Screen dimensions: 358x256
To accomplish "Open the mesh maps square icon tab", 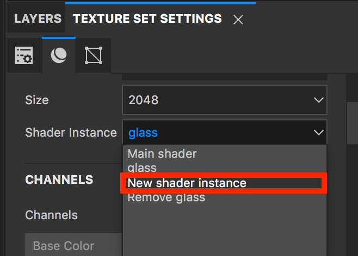I will point(94,55).
